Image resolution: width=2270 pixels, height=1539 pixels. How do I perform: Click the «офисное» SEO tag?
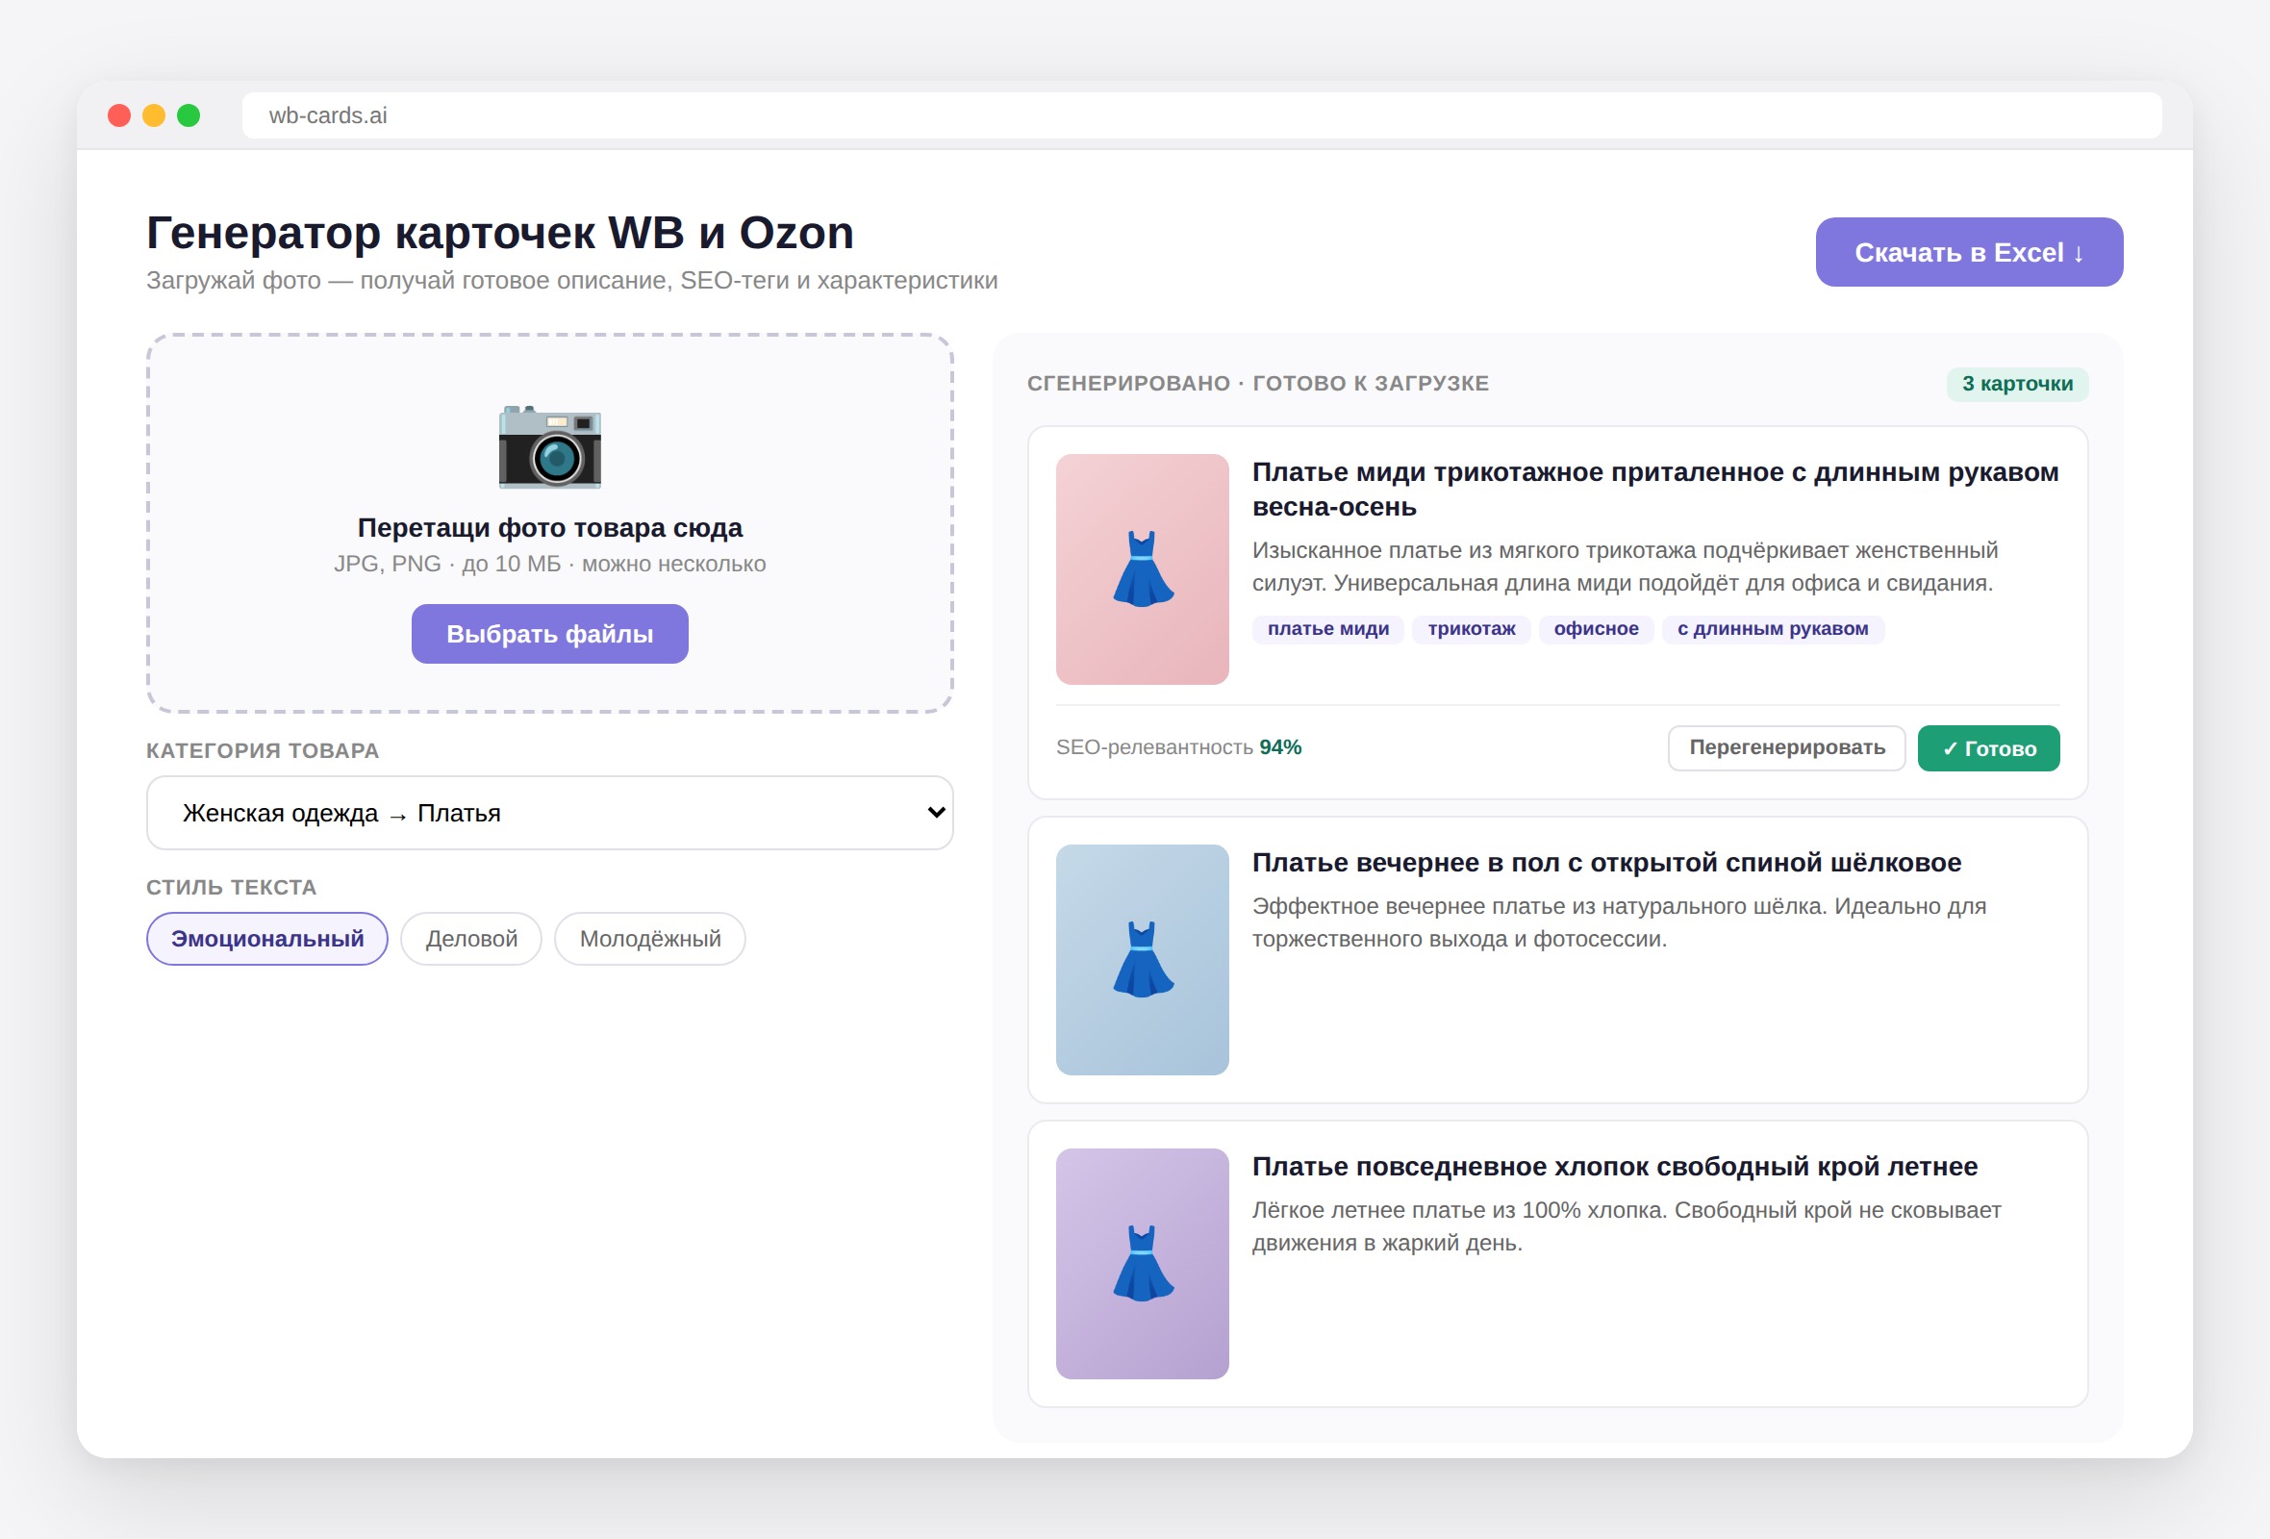(x=1596, y=629)
